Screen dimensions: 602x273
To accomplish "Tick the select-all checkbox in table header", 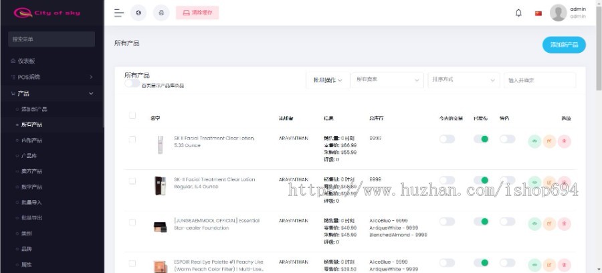I will tap(132, 116).
